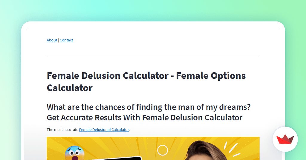Click the 'man of my dreams' subheading
306x160 pixels.
click(x=149, y=107)
